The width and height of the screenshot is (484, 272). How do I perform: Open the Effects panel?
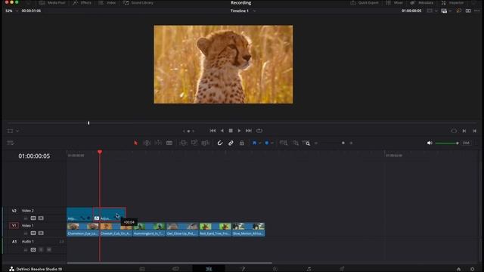82,3
